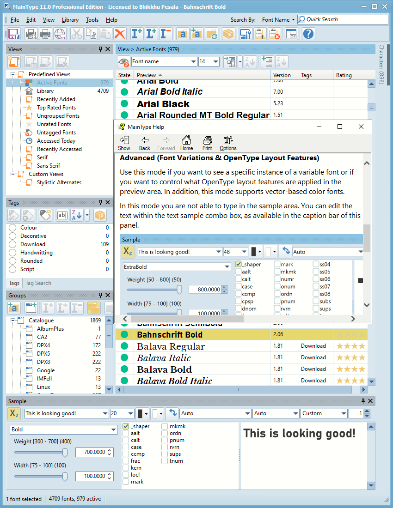This screenshot has height=508, width=393.
Task: Collapse the Catalogue group tree node
Action: pos(13,321)
